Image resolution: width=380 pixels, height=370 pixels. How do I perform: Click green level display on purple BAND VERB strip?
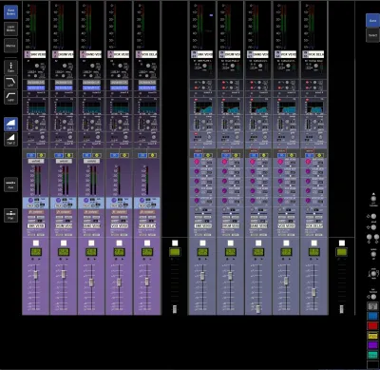point(91,252)
